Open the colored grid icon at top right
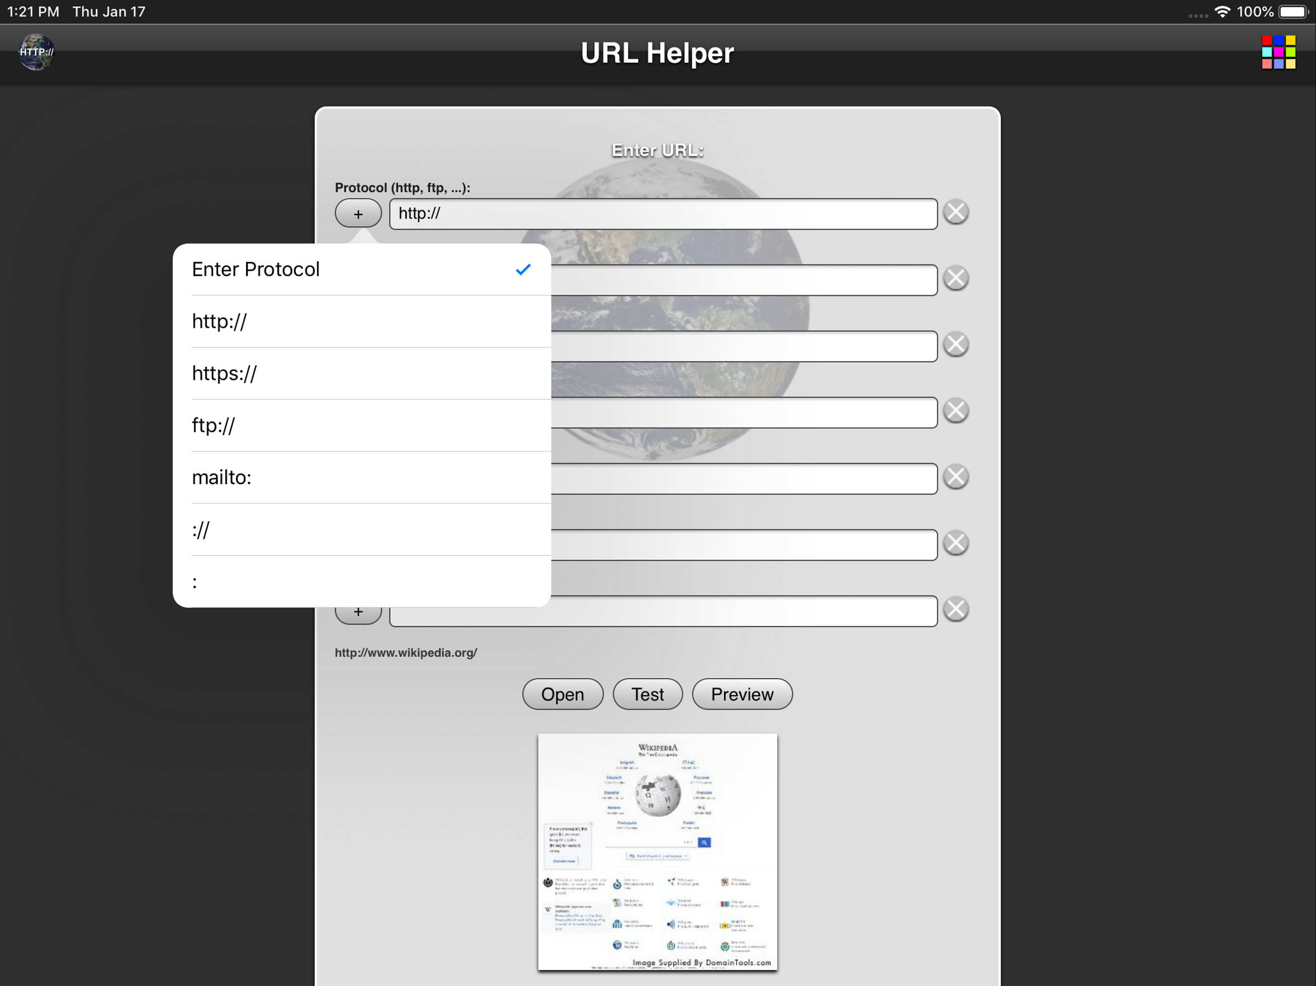The image size is (1316, 986). coord(1278,52)
